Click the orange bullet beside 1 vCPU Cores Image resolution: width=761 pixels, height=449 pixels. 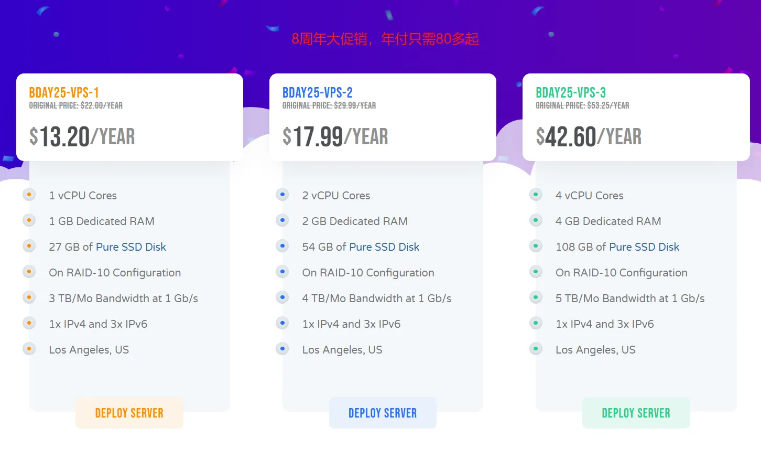[29, 195]
